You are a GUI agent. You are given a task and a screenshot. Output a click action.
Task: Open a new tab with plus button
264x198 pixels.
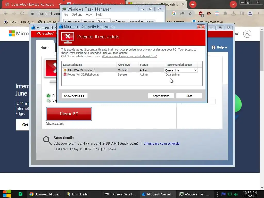click(193, 4)
